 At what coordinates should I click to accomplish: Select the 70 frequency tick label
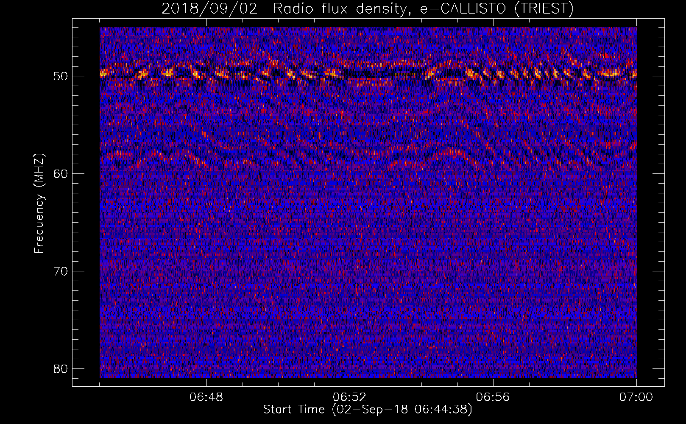(61, 271)
